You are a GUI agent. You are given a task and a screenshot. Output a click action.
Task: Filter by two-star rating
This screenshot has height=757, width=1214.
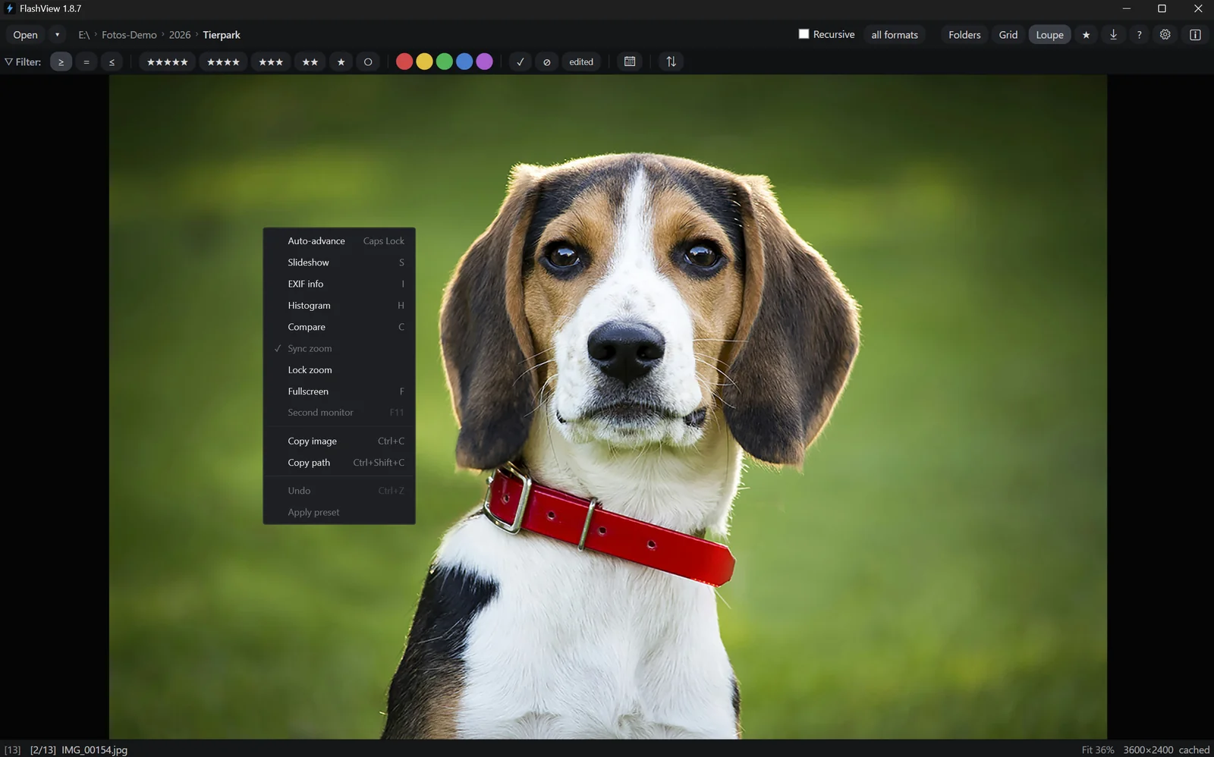310,62
